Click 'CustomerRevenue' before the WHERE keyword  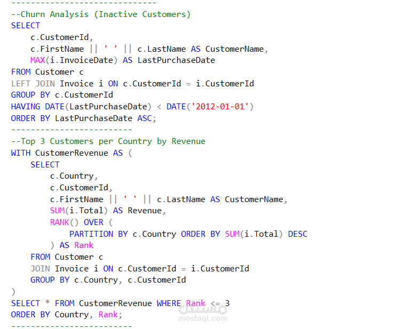pyautogui.click(x=115, y=303)
